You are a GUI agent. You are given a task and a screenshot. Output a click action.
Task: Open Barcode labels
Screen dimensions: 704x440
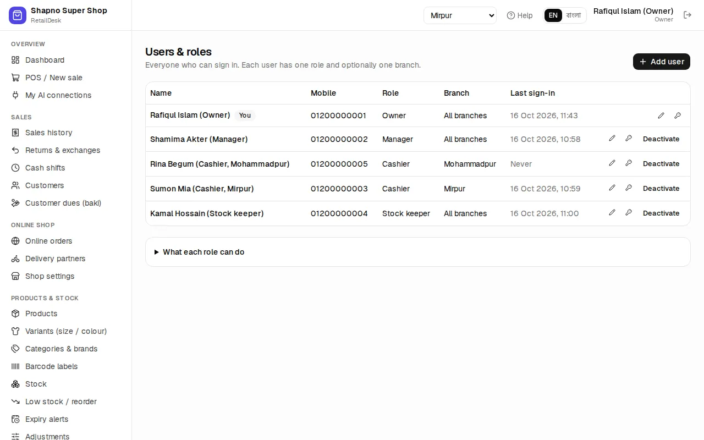pos(66,366)
